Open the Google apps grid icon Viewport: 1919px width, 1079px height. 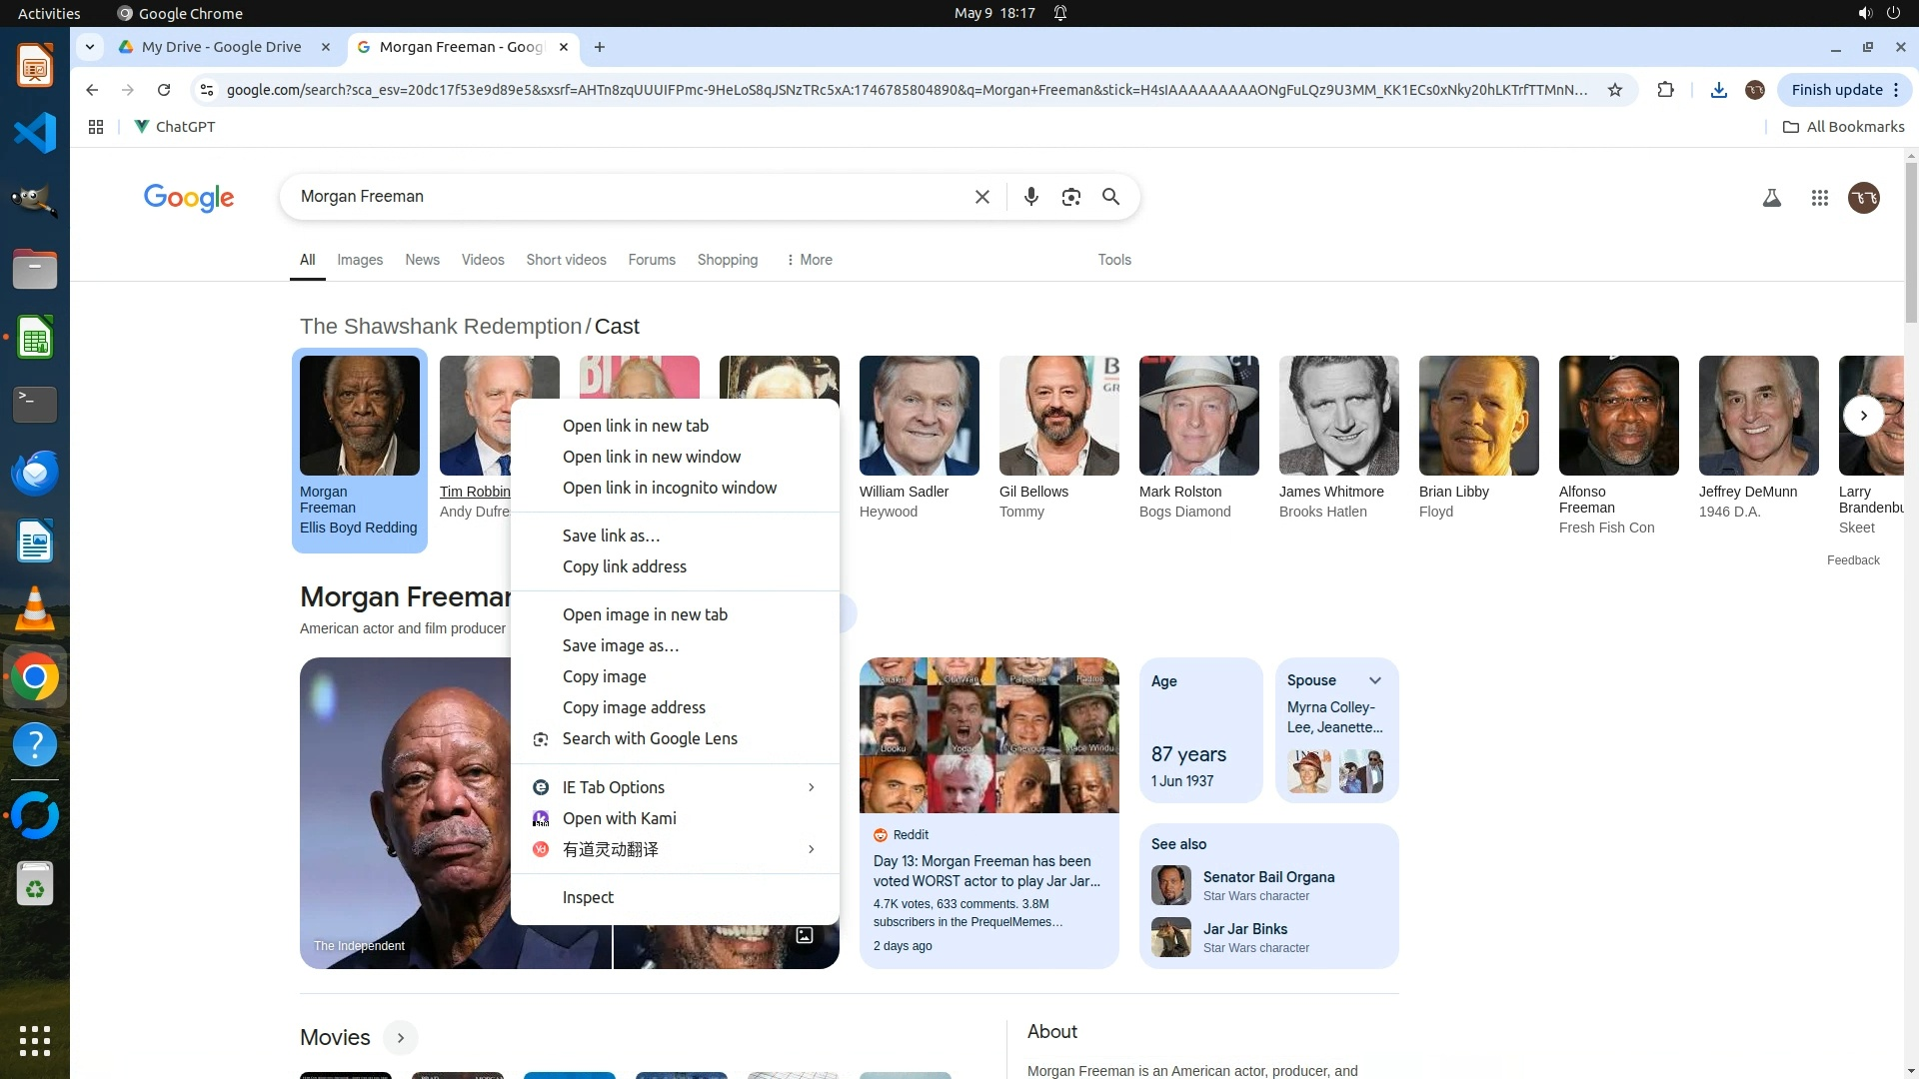click(1819, 198)
